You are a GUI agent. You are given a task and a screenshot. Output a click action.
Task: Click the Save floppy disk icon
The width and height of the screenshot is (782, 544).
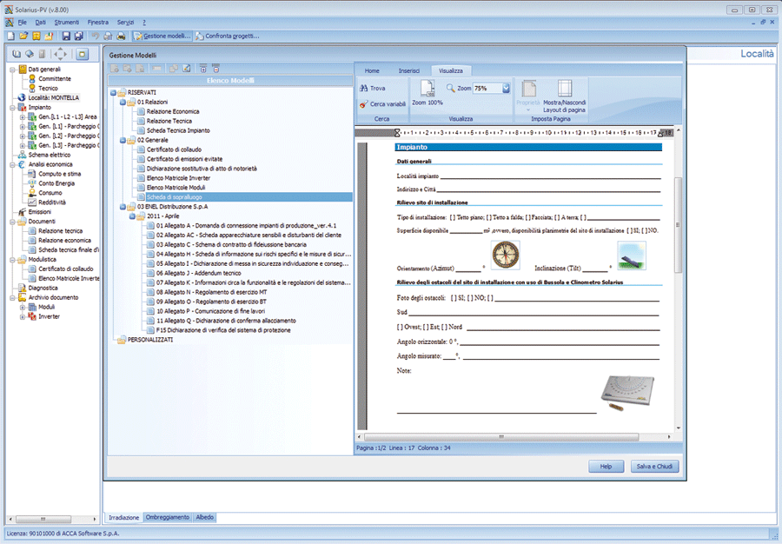(x=66, y=36)
